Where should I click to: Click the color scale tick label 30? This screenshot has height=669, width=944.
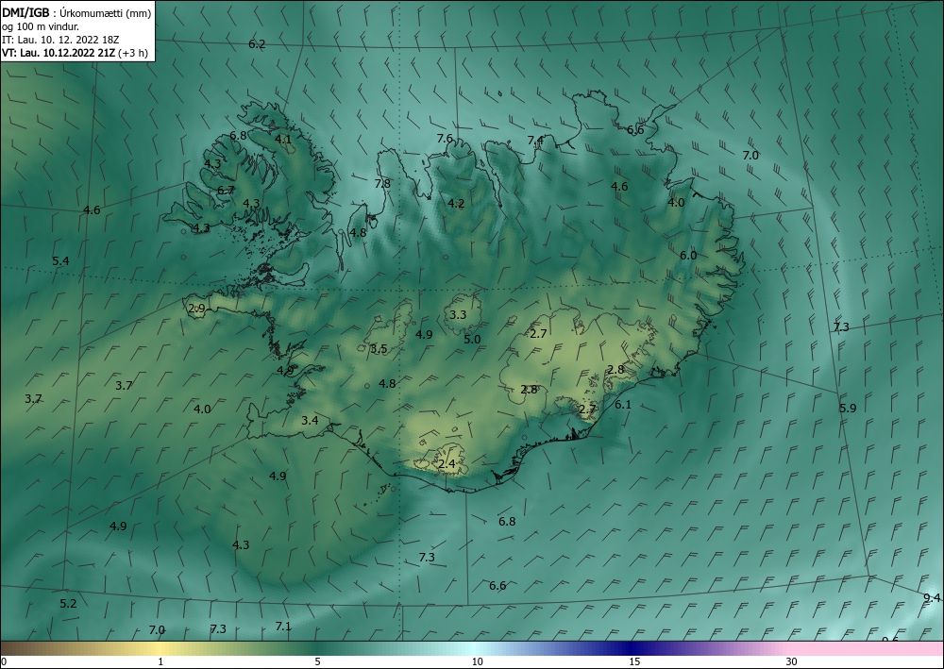tap(792, 662)
